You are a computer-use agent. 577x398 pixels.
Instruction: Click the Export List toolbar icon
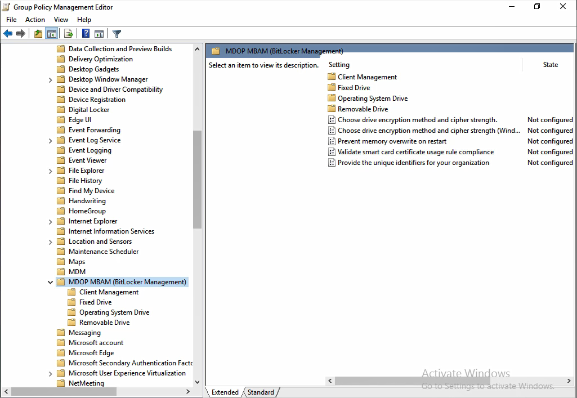click(x=69, y=34)
